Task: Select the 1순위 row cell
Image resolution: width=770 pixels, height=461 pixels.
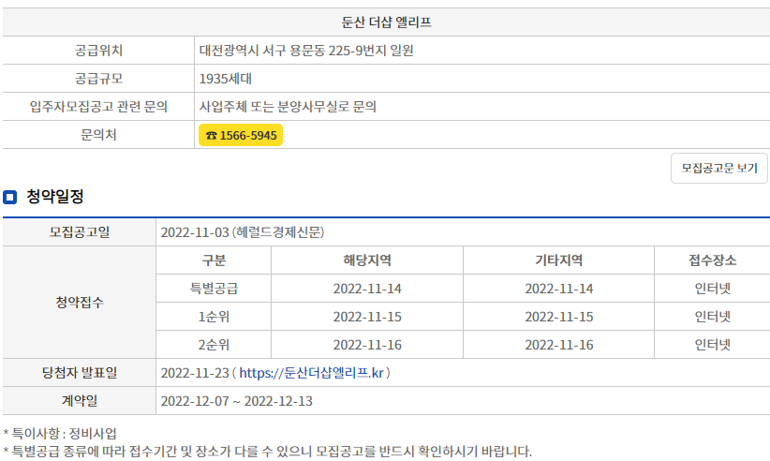Action: (x=214, y=317)
